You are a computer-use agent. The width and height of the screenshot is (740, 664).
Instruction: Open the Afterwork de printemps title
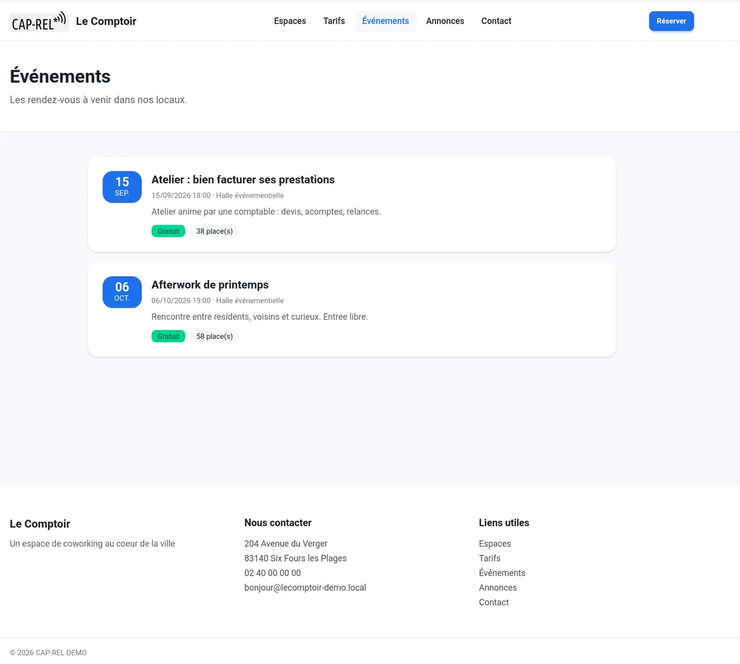[210, 284]
